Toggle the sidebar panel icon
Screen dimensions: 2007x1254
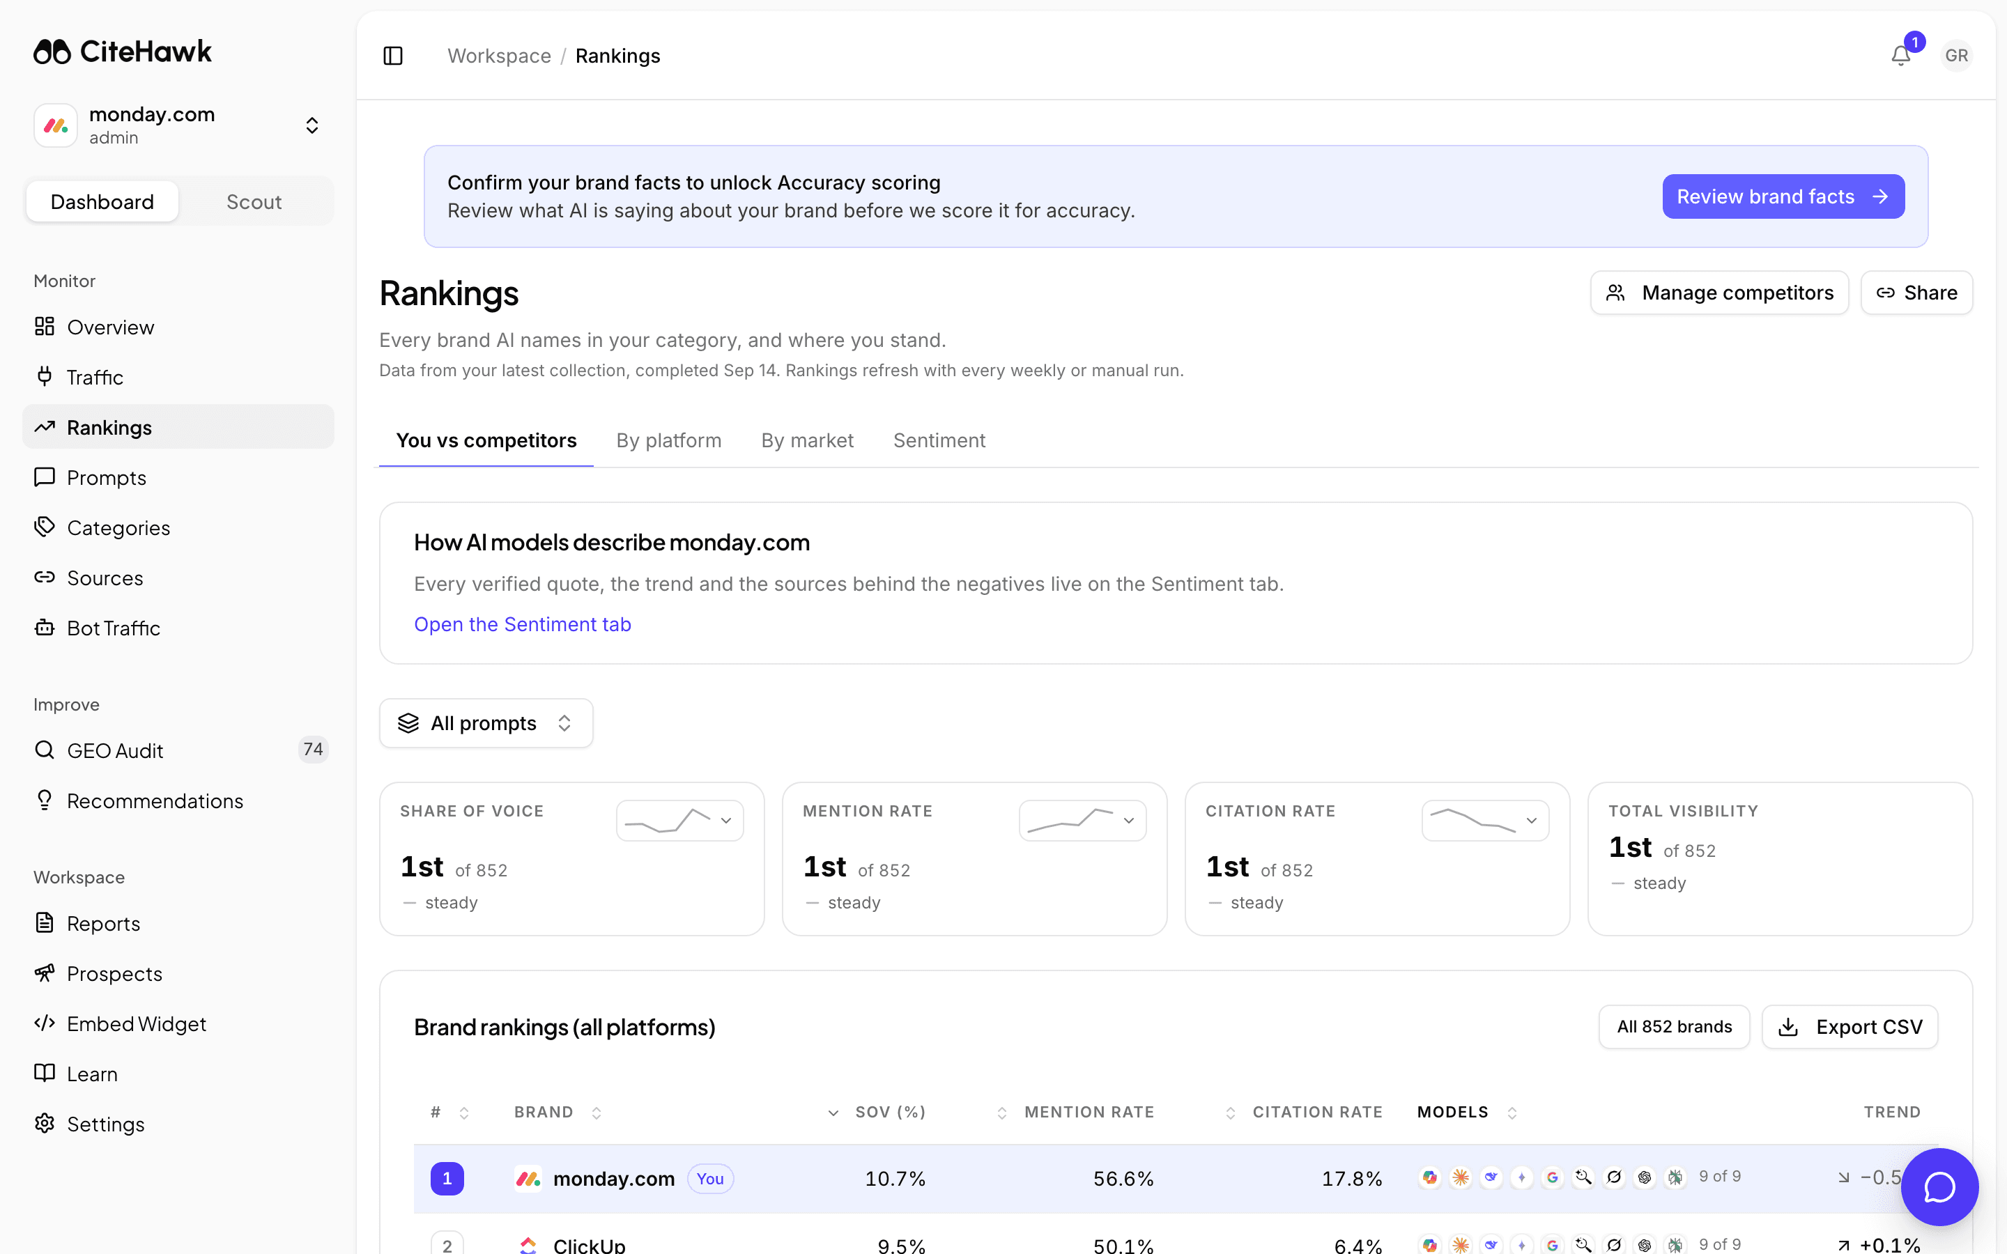coord(393,56)
